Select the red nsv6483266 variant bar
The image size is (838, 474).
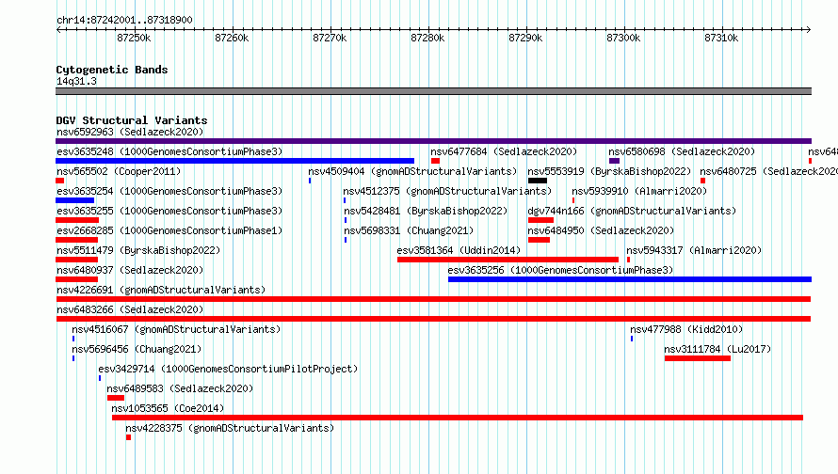tap(433, 319)
